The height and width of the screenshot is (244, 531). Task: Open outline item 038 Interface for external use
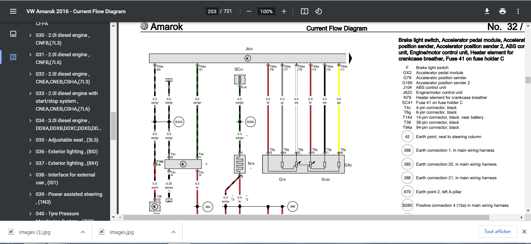coord(65,179)
